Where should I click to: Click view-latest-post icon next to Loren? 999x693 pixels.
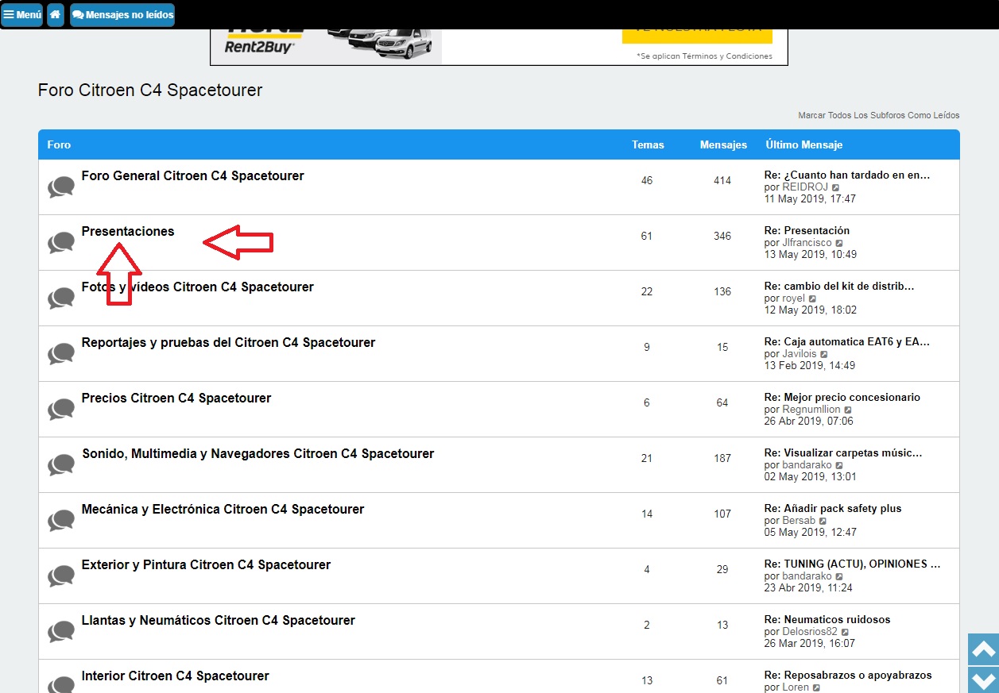(x=816, y=687)
